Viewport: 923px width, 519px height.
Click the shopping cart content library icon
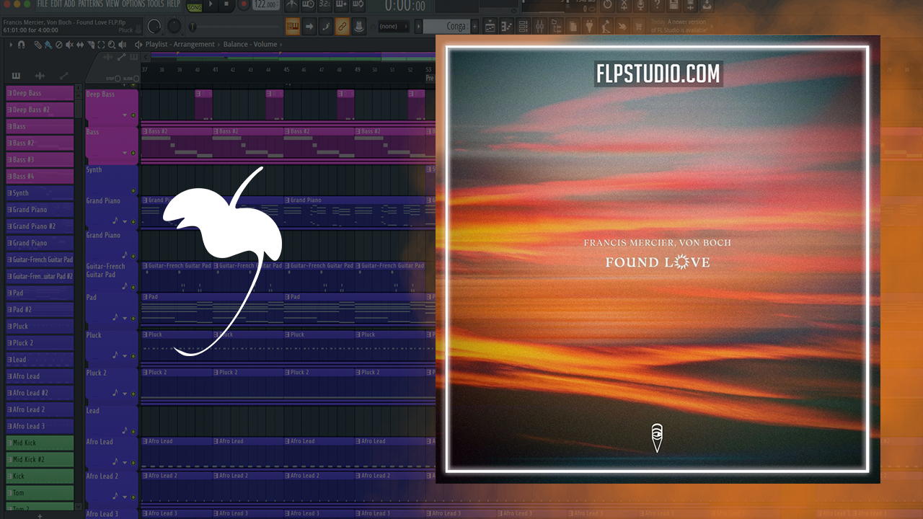(638, 27)
